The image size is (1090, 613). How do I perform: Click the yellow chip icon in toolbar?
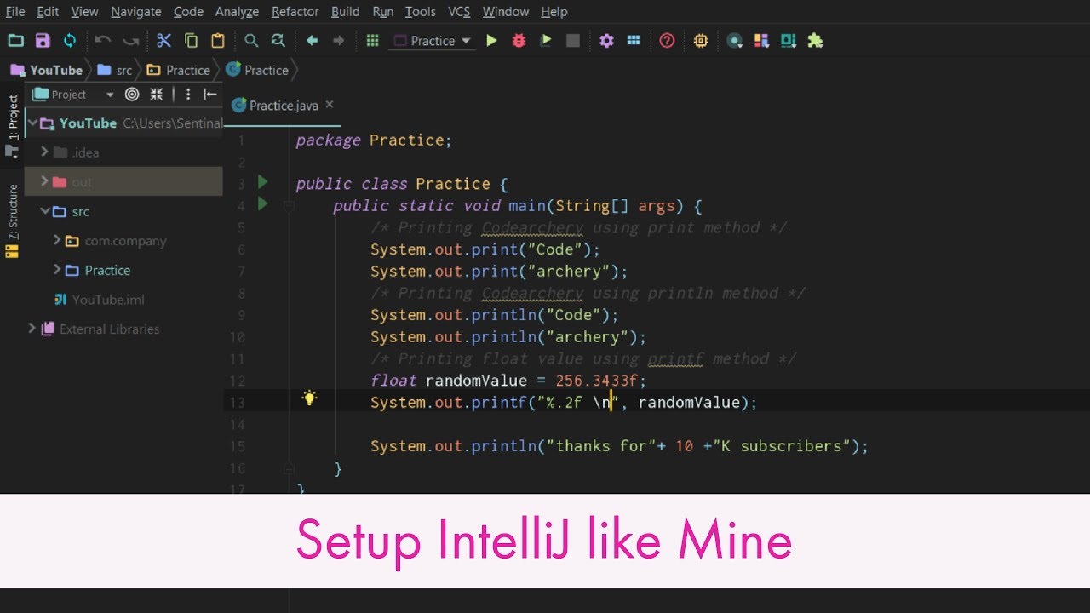tap(701, 40)
